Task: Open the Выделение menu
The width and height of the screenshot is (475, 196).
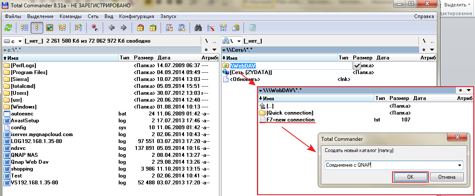Action: click(x=40, y=16)
